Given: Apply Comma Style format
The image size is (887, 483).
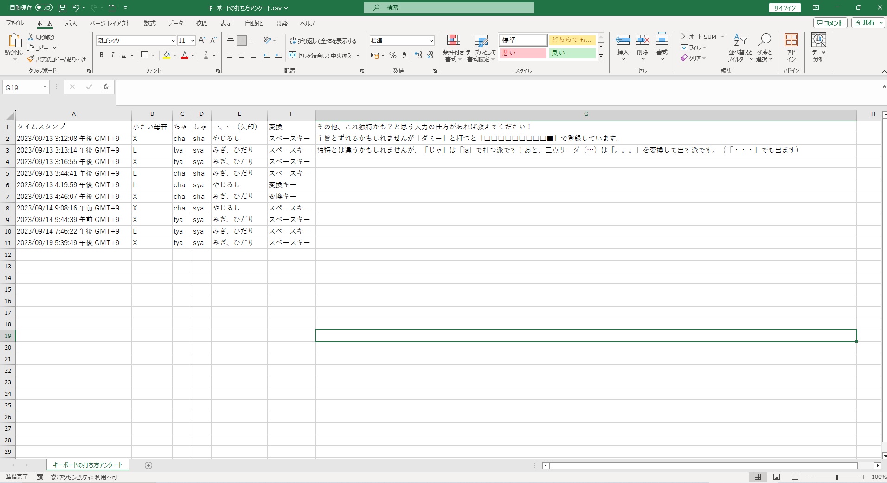Looking at the screenshot, I should pyautogui.click(x=405, y=56).
